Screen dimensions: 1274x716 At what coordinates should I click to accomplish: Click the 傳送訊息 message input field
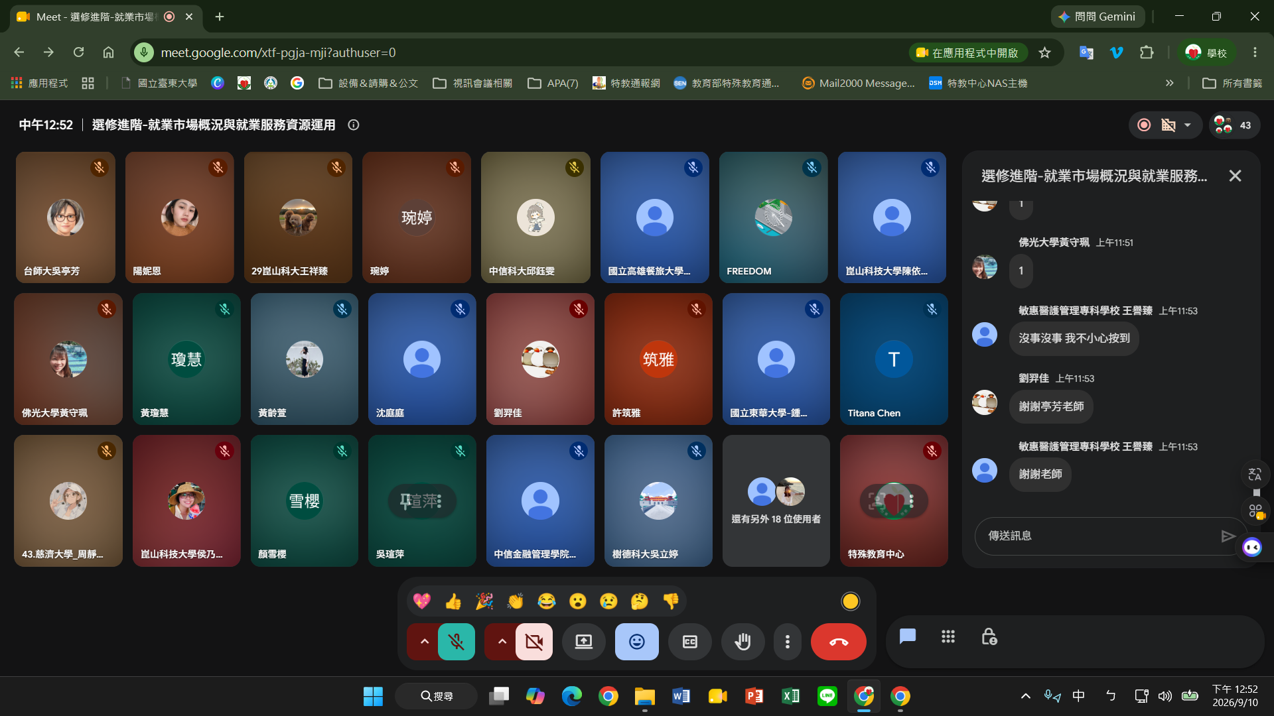tap(1098, 536)
